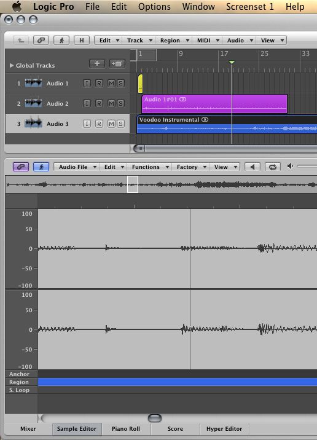Open Arrange View dropdown menu

[272, 41]
